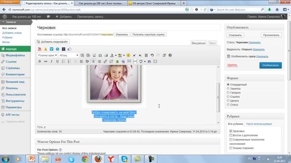Screen dimensions: 291x163
Task: Click the Удалить link
Action: [x=232, y=65]
